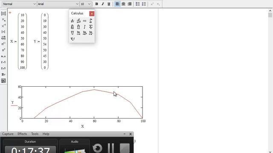
Task: Click the scrollbar up arrow
Action: [x=270, y=11]
